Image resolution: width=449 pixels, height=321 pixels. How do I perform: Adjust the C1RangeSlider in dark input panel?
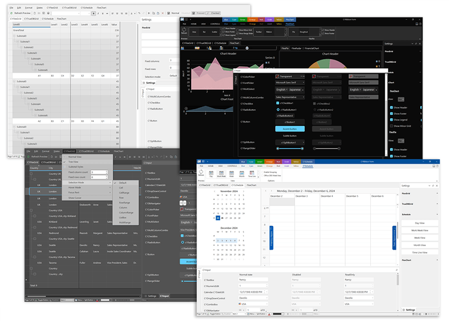coord(289,148)
